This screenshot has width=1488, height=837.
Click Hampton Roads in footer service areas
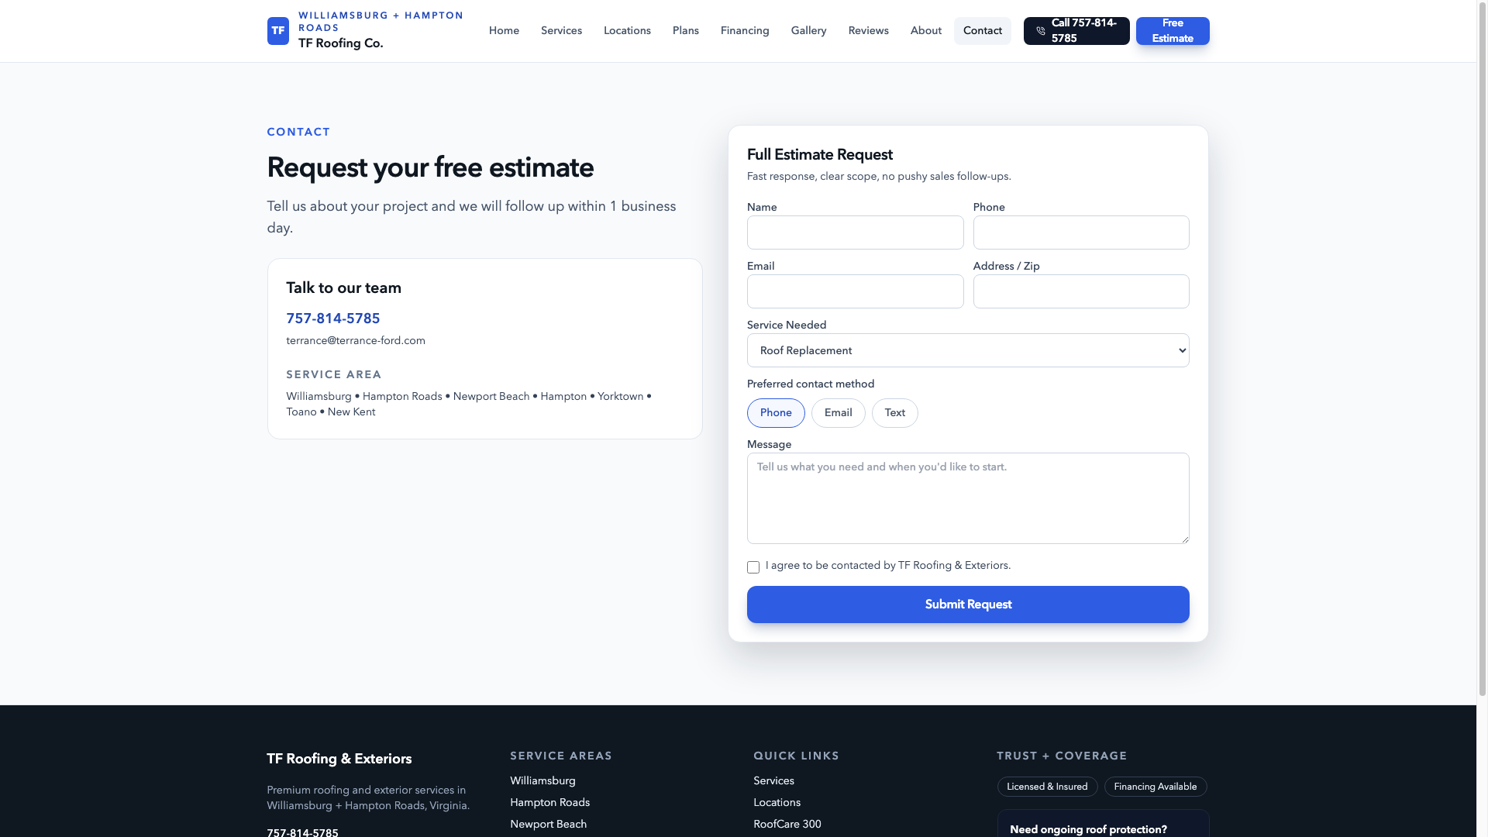[x=549, y=802]
